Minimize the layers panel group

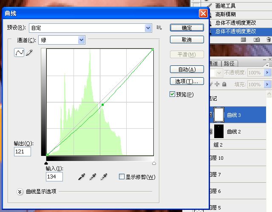pos(264,59)
